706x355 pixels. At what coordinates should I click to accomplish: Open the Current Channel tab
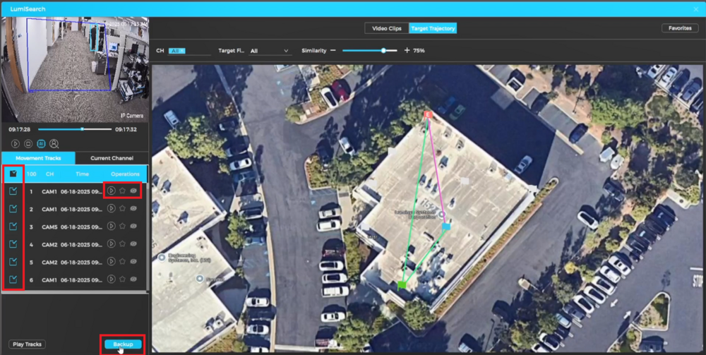click(x=112, y=157)
